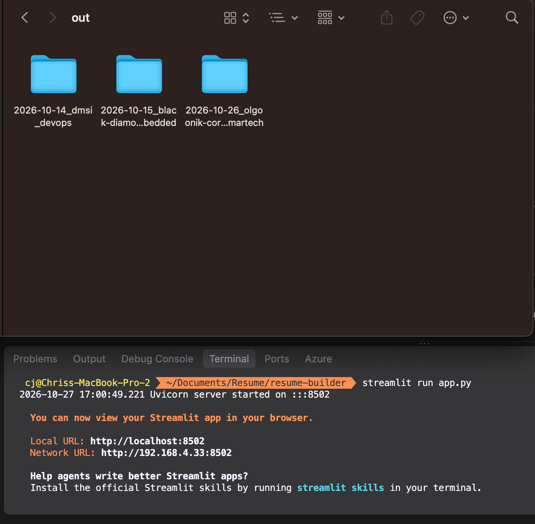
Task: Expand the chevron beside More actions
Action: click(x=466, y=18)
